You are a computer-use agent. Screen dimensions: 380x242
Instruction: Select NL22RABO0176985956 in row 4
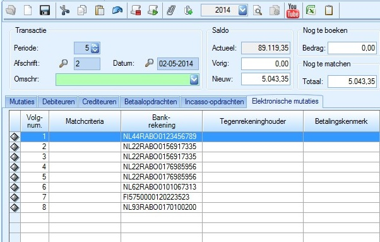tap(162, 167)
